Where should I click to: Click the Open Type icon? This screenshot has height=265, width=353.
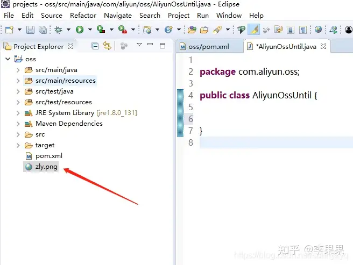[192, 30]
